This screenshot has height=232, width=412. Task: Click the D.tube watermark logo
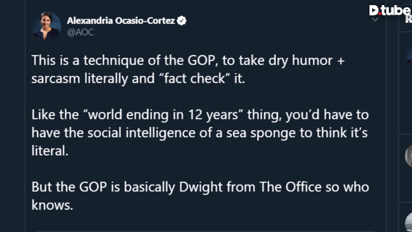pos(389,10)
